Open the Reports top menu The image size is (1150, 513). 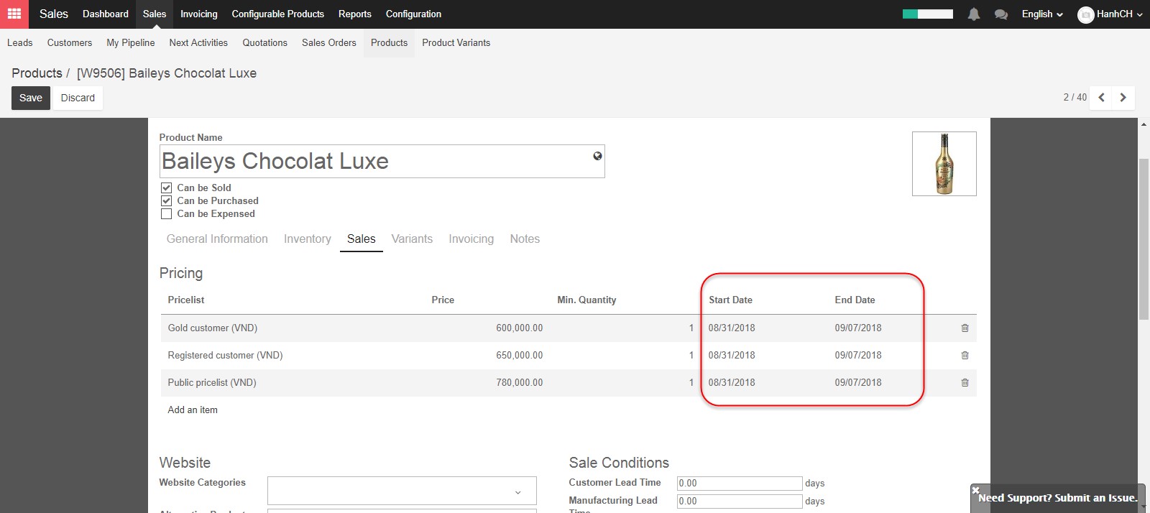pyautogui.click(x=355, y=14)
